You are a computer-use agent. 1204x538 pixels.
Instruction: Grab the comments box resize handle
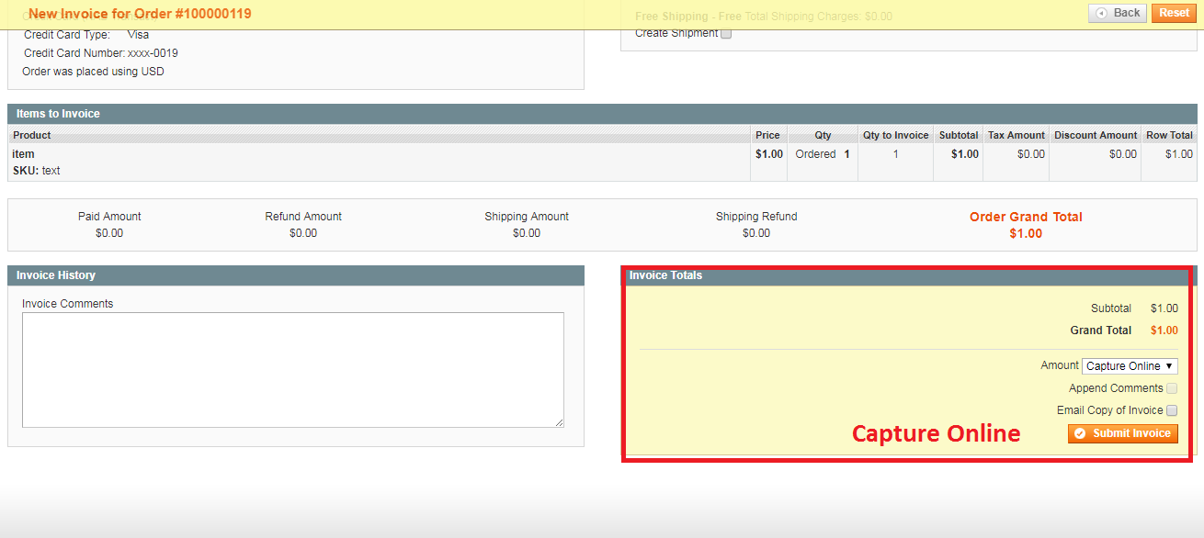(x=559, y=422)
